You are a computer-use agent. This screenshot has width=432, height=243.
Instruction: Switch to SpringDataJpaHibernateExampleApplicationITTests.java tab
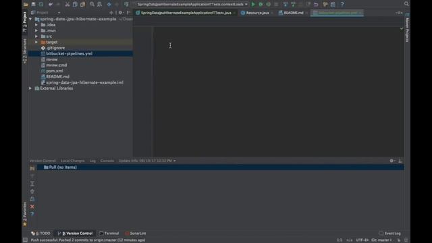click(x=186, y=13)
